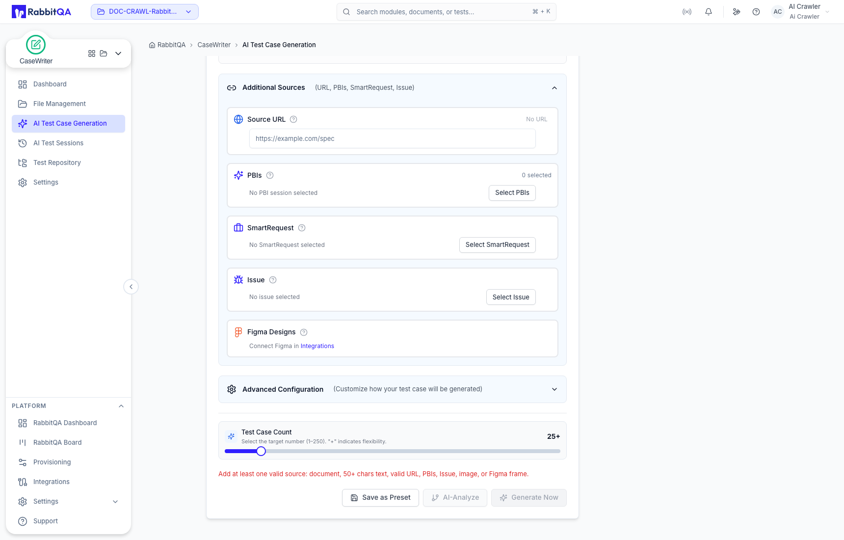Image resolution: width=844 pixels, height=540 pixels.
Task: Open the DOC-CRAWL-Rabbit project dropdown
Action: 145,12
